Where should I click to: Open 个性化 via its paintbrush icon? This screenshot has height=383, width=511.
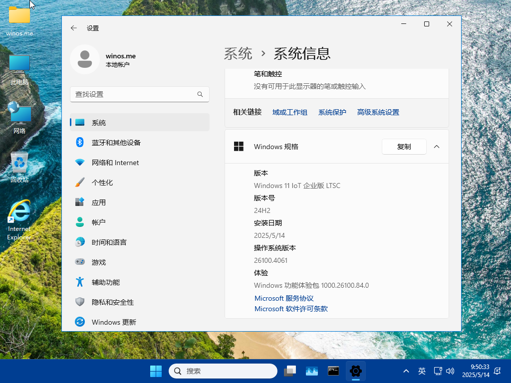(x=80, y=183)
